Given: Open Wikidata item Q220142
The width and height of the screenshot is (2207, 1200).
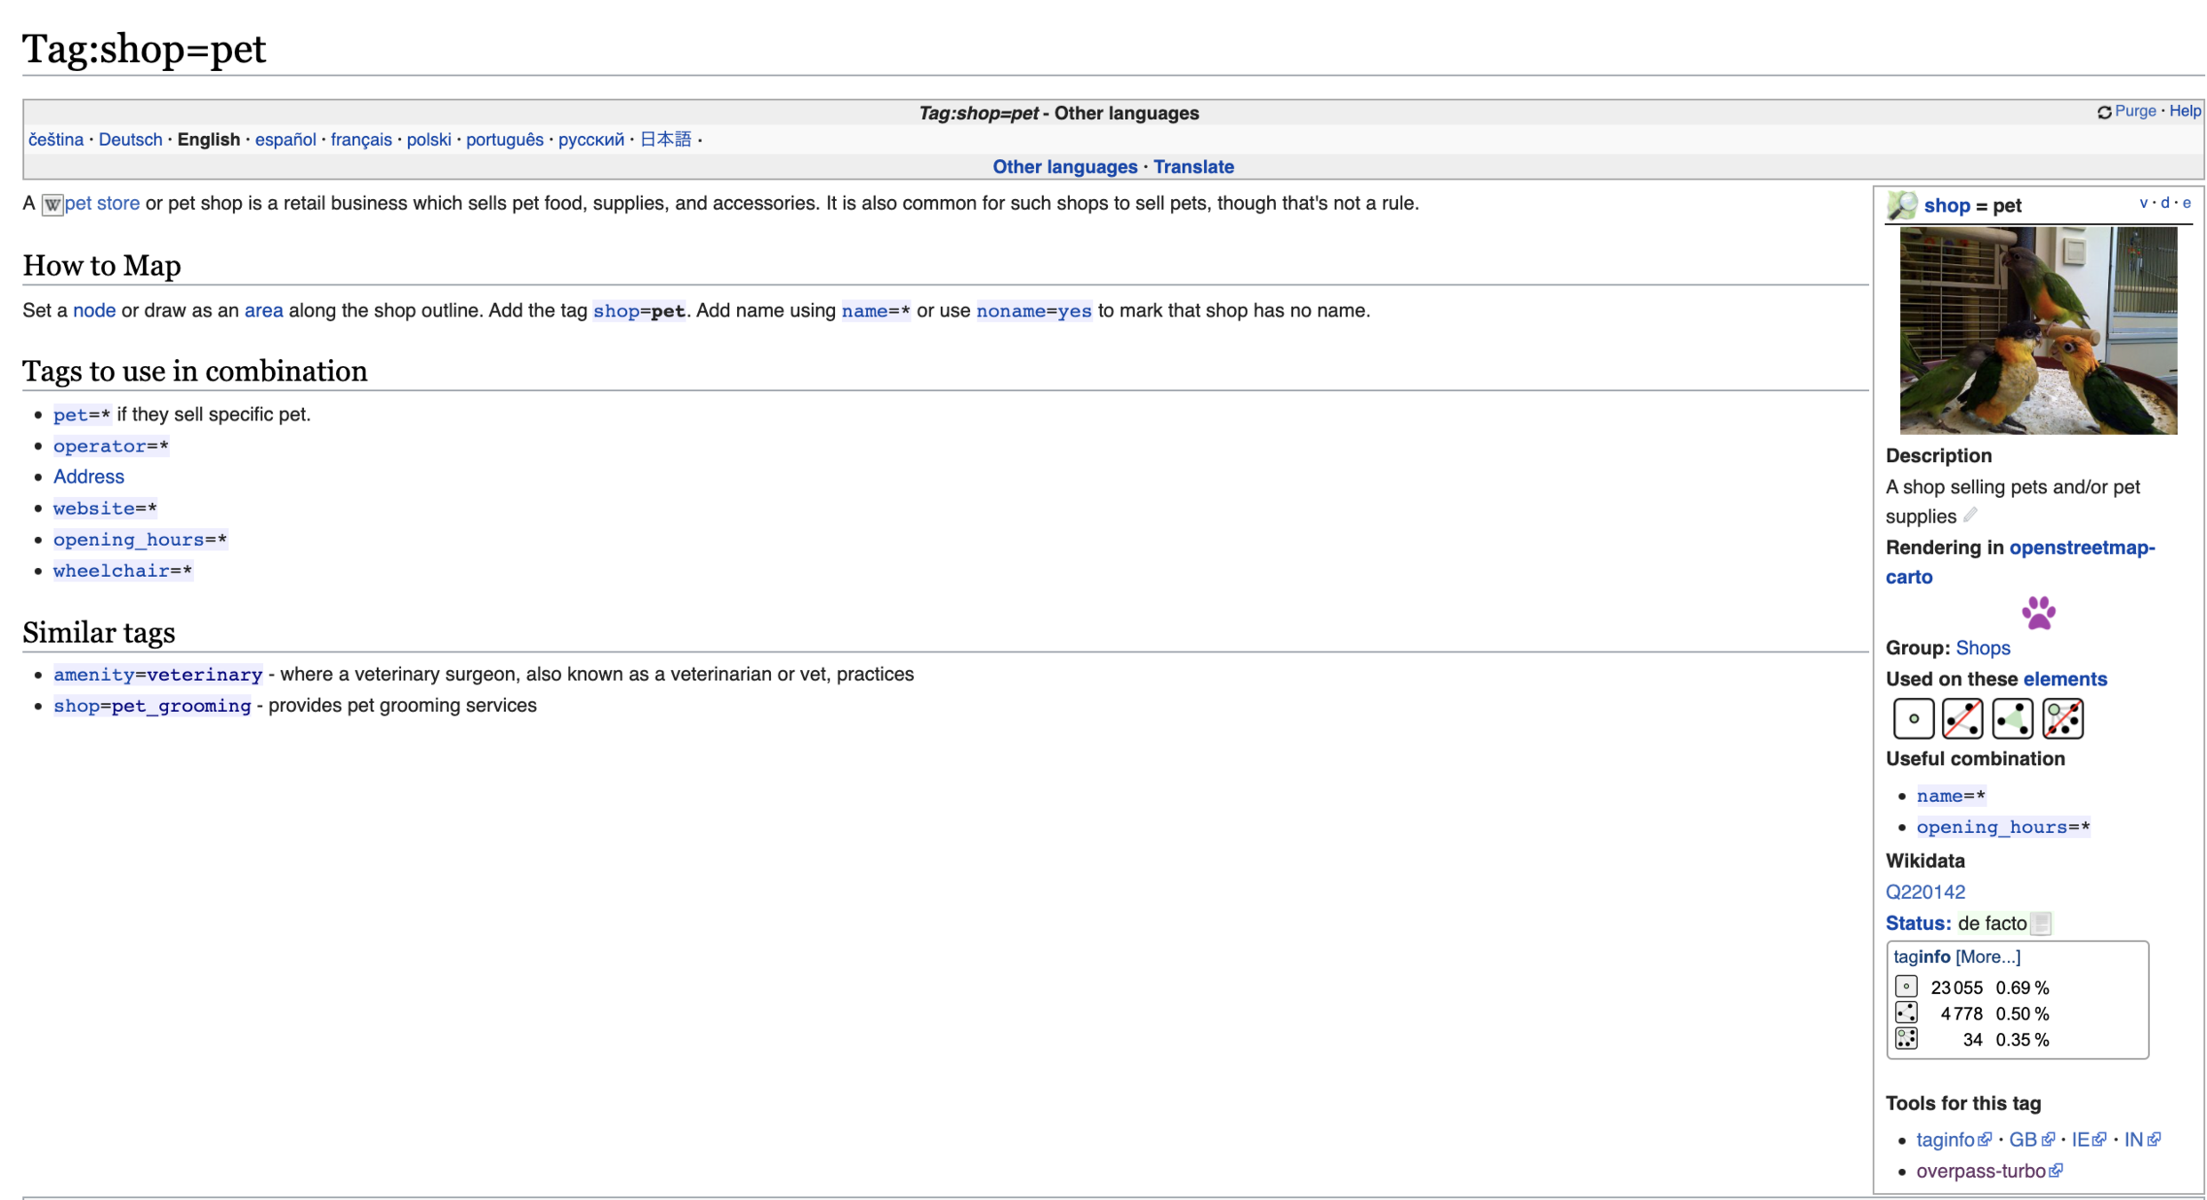Looking at the screenshot, I should [x=1925, y=892].
